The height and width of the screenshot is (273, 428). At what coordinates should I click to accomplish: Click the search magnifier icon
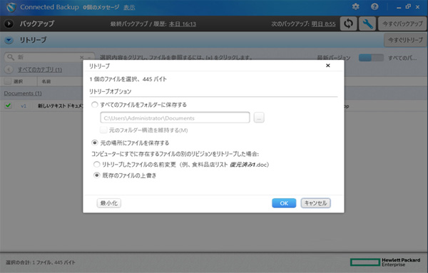11,57
